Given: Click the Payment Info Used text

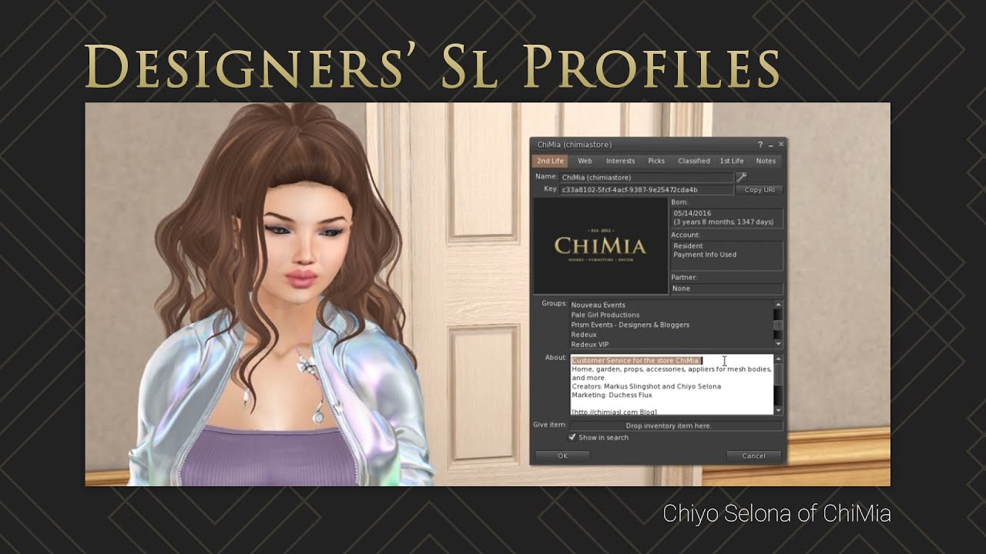Looking at the screenshot, I should 705,255.
